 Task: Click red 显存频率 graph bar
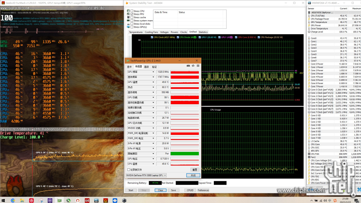coord(185,77)
